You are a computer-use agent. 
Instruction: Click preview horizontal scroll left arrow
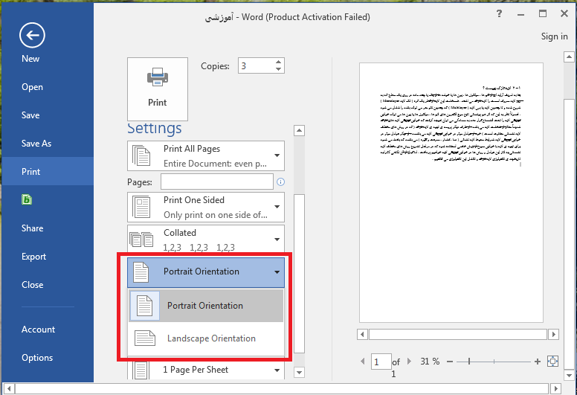(x=362, y=334)
